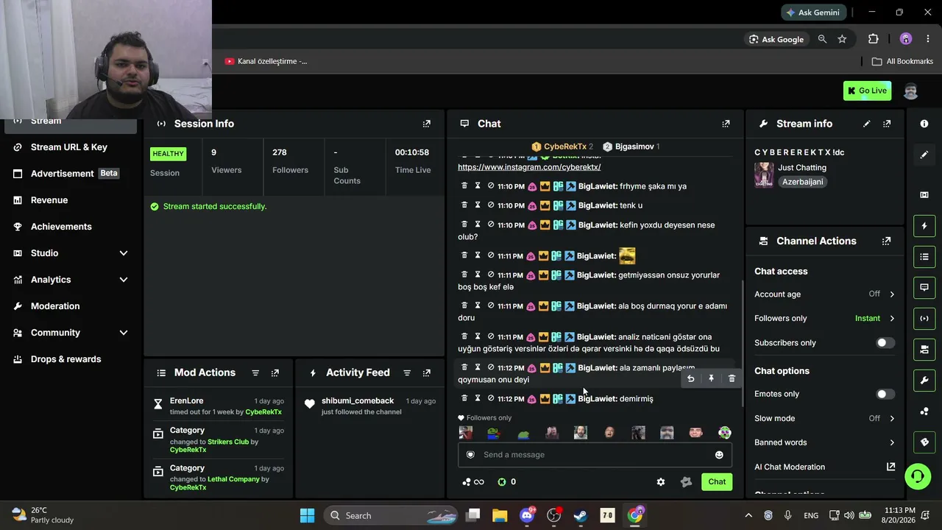Screen dimensions: 942x530
Task: Open the cyberektx Instagram link
Action: pos(529,167)
